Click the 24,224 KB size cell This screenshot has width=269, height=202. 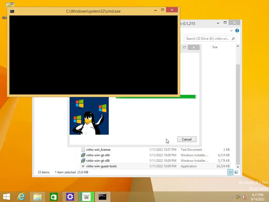pos(223,166)
